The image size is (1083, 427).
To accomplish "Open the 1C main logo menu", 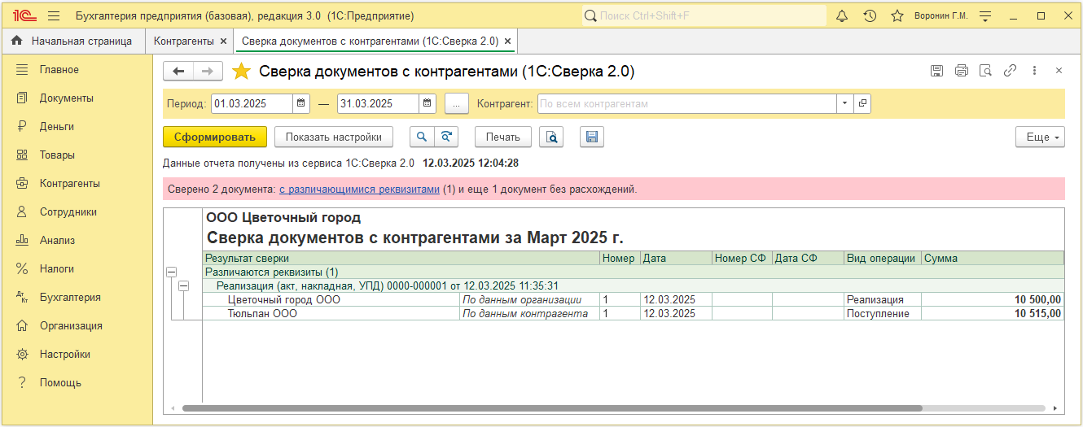I will point(24,15).
